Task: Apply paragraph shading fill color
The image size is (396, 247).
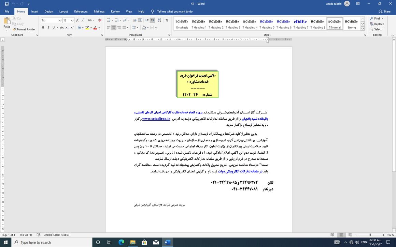Action: click(144, 28)
